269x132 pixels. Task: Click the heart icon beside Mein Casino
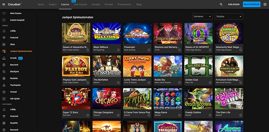pyautogui.click(x=4, y=13)
